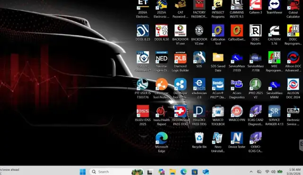The image size is (303, 175).
Task: Open Microsoft Store from the taskbar
Action: (x=195, y=172)
